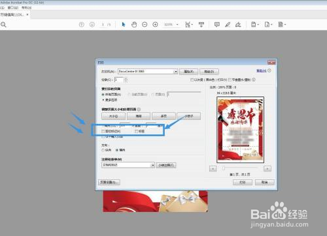Screen dimensions: 327x236
Task: Choose the arrow Selection tool
Action: coord(124,25)
